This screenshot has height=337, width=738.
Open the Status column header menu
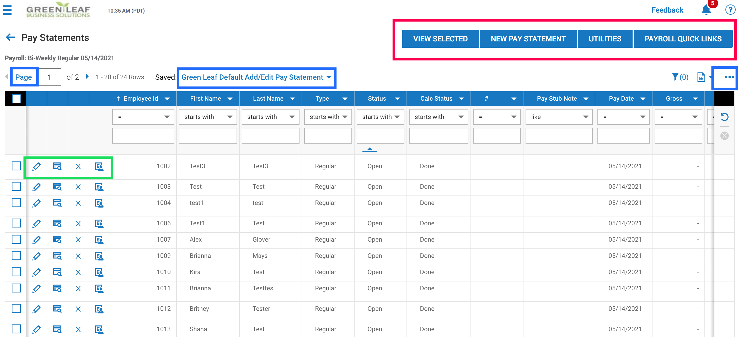pos(397,99)
